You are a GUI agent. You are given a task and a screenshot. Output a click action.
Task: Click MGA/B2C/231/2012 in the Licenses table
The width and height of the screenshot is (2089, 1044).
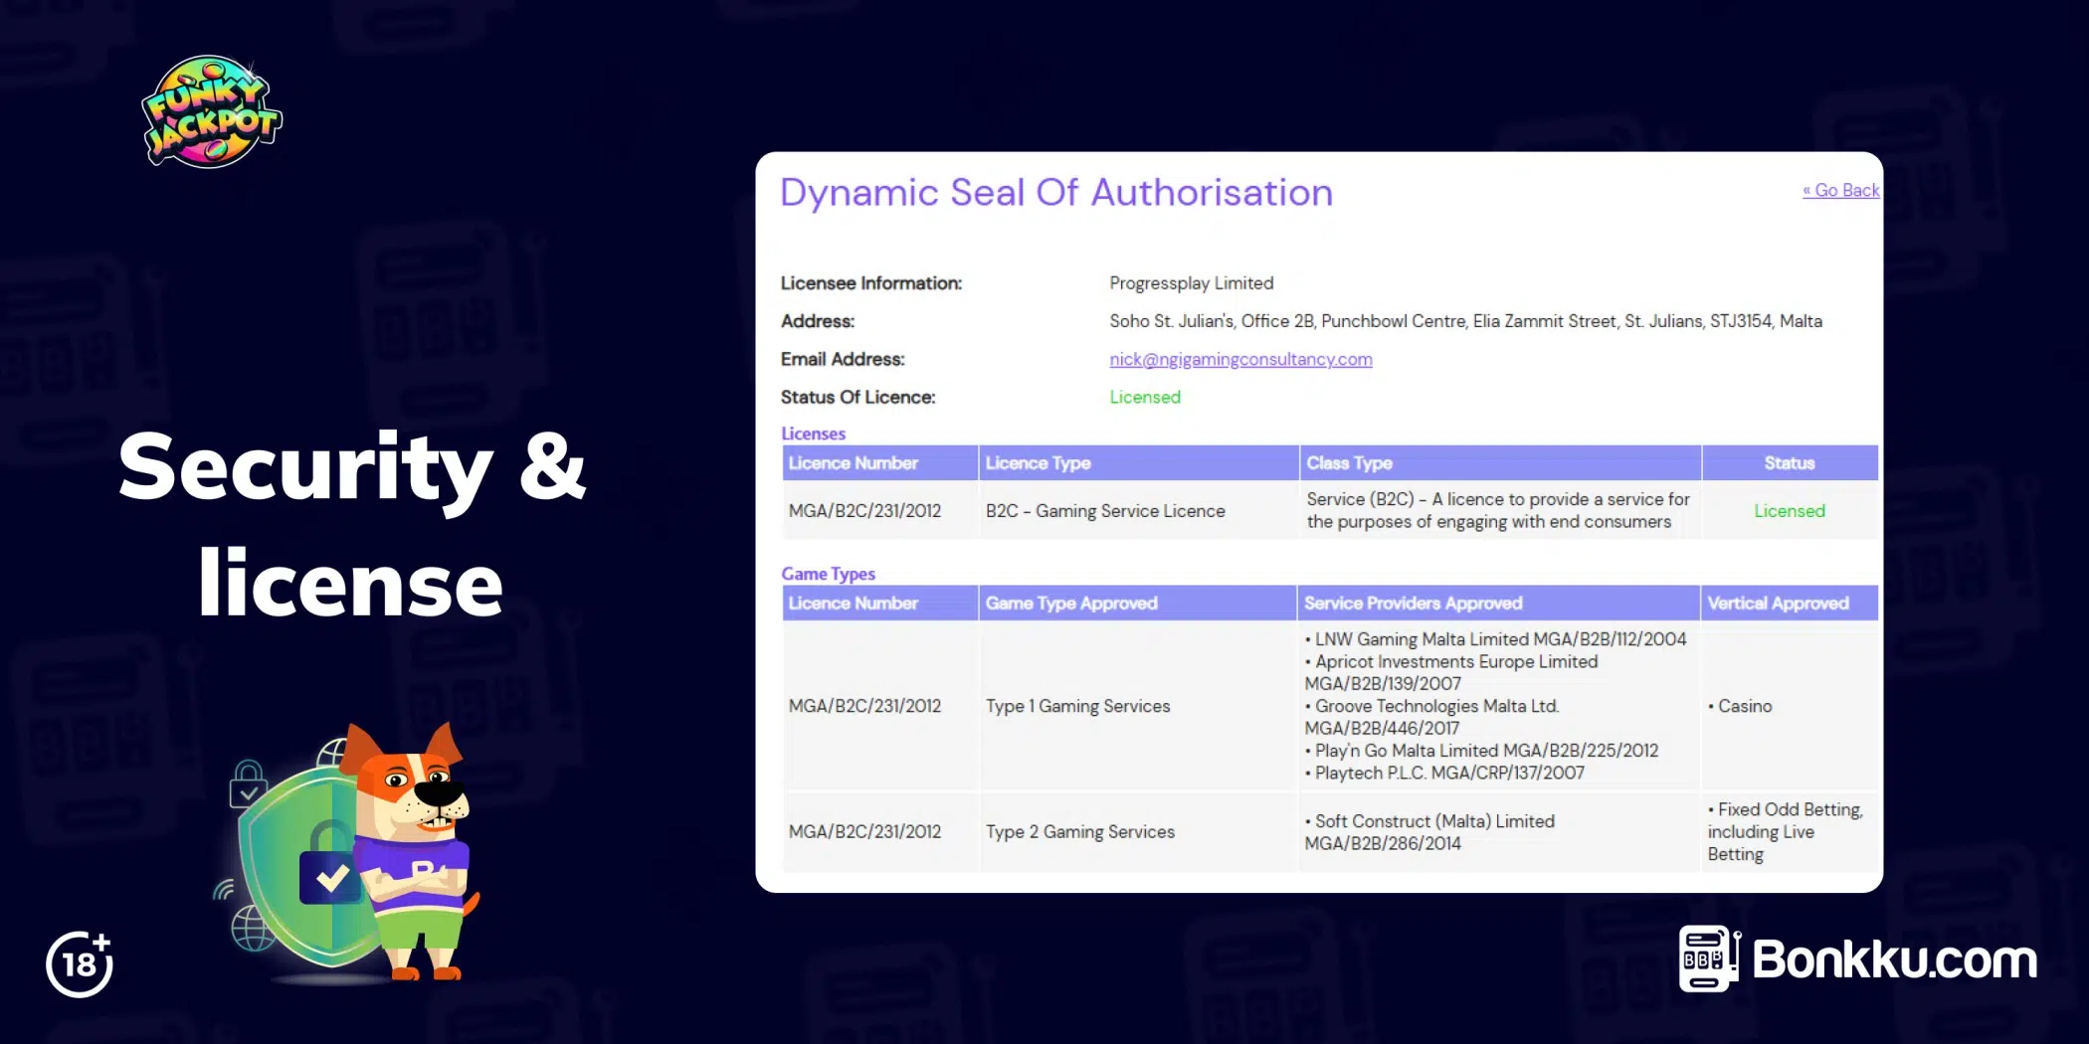tap(864, 511)
